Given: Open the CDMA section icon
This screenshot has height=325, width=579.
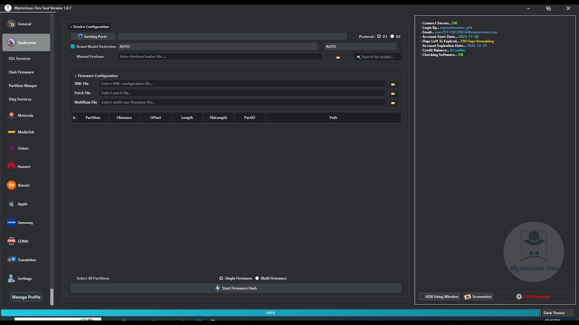Looking at the screenshot, I should click(11, 241).
